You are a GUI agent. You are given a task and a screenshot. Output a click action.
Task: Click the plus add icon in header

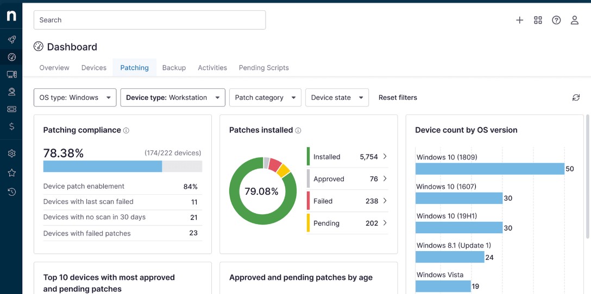tap(519, 20)
